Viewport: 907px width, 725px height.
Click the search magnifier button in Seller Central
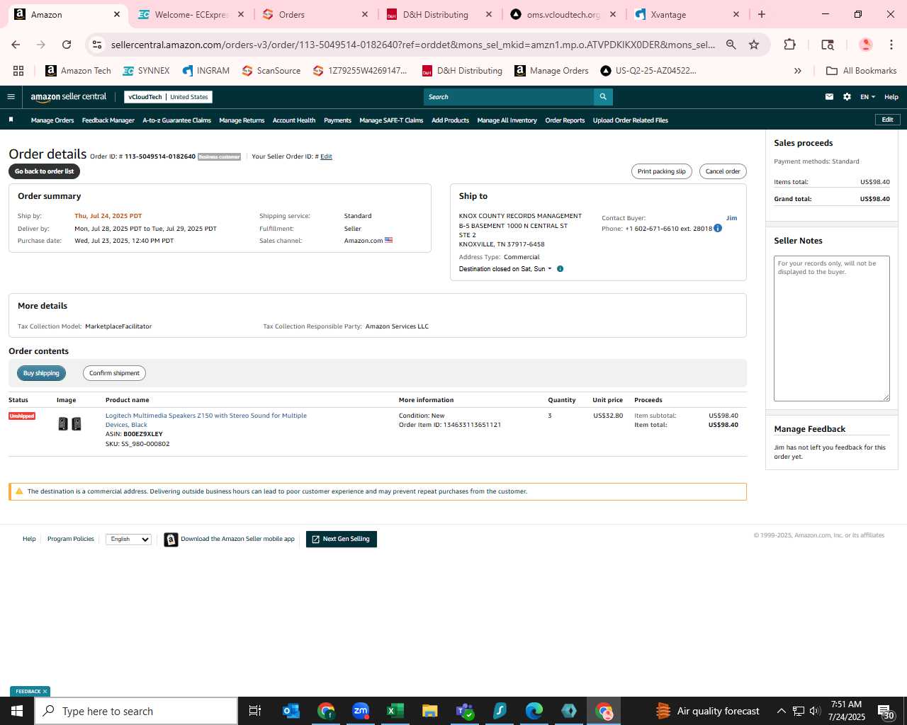point(603,97)
